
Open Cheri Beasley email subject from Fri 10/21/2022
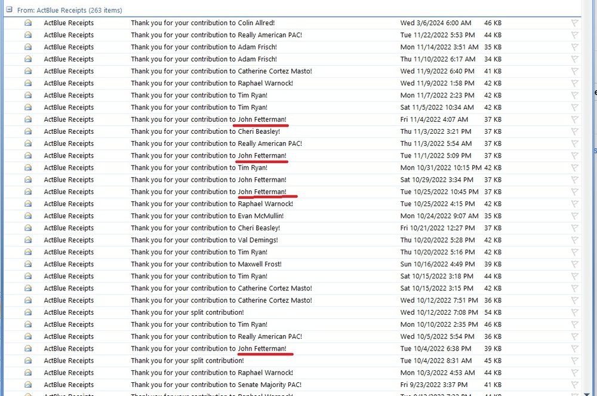pos(205,228)
